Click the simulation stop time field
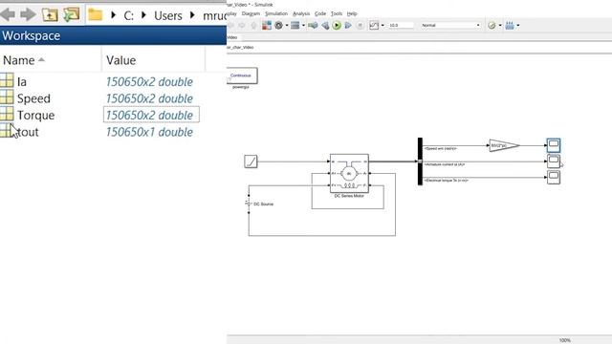This screenshot has height=344, width=612. (401, 26)
